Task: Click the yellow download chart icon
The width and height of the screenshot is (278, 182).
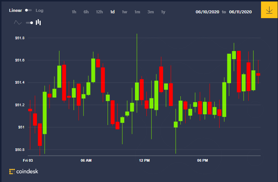Action: pyautogui.click(x=269, y=10)
